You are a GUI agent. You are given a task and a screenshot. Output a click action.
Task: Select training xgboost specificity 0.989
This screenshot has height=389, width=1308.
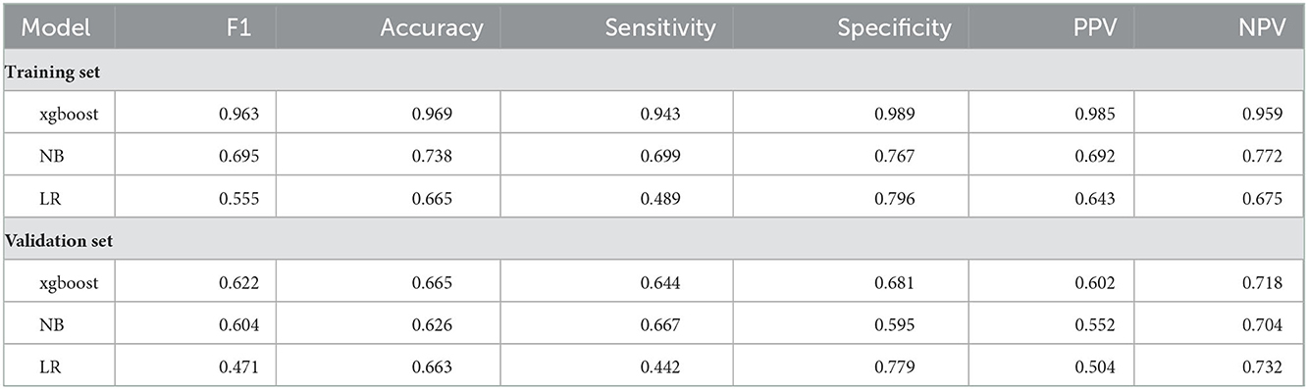tap(894, 115)
